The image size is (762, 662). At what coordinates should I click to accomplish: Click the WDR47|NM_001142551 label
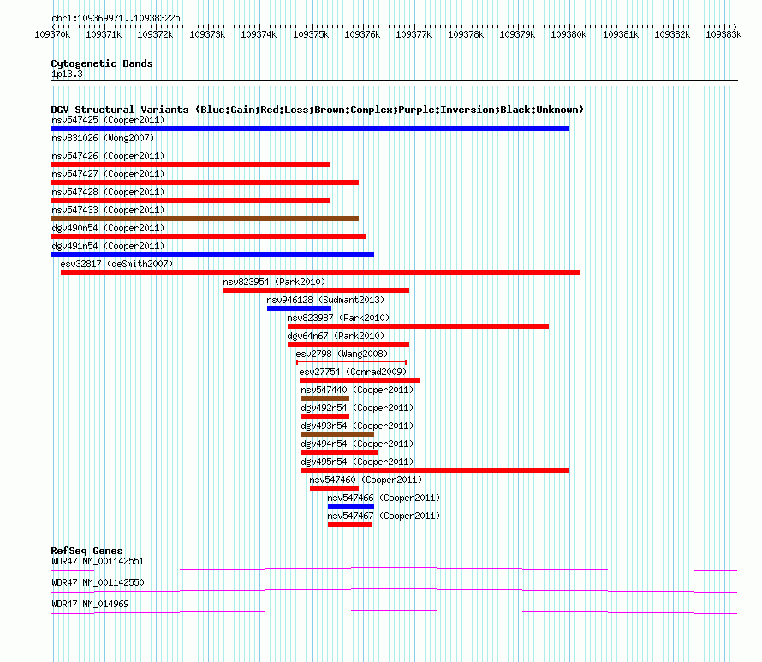pos(98,562)
